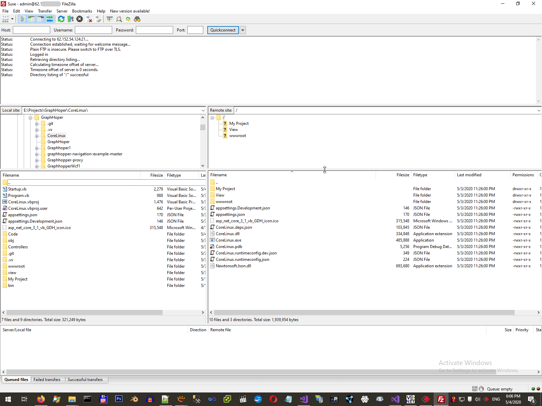The image size is (542, 406).
Task: Collapse the remote root folder node
Action: point(212,118)
